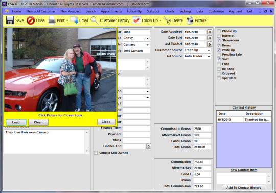
Task: Open the Statistics menu
Action: point(153,11)
